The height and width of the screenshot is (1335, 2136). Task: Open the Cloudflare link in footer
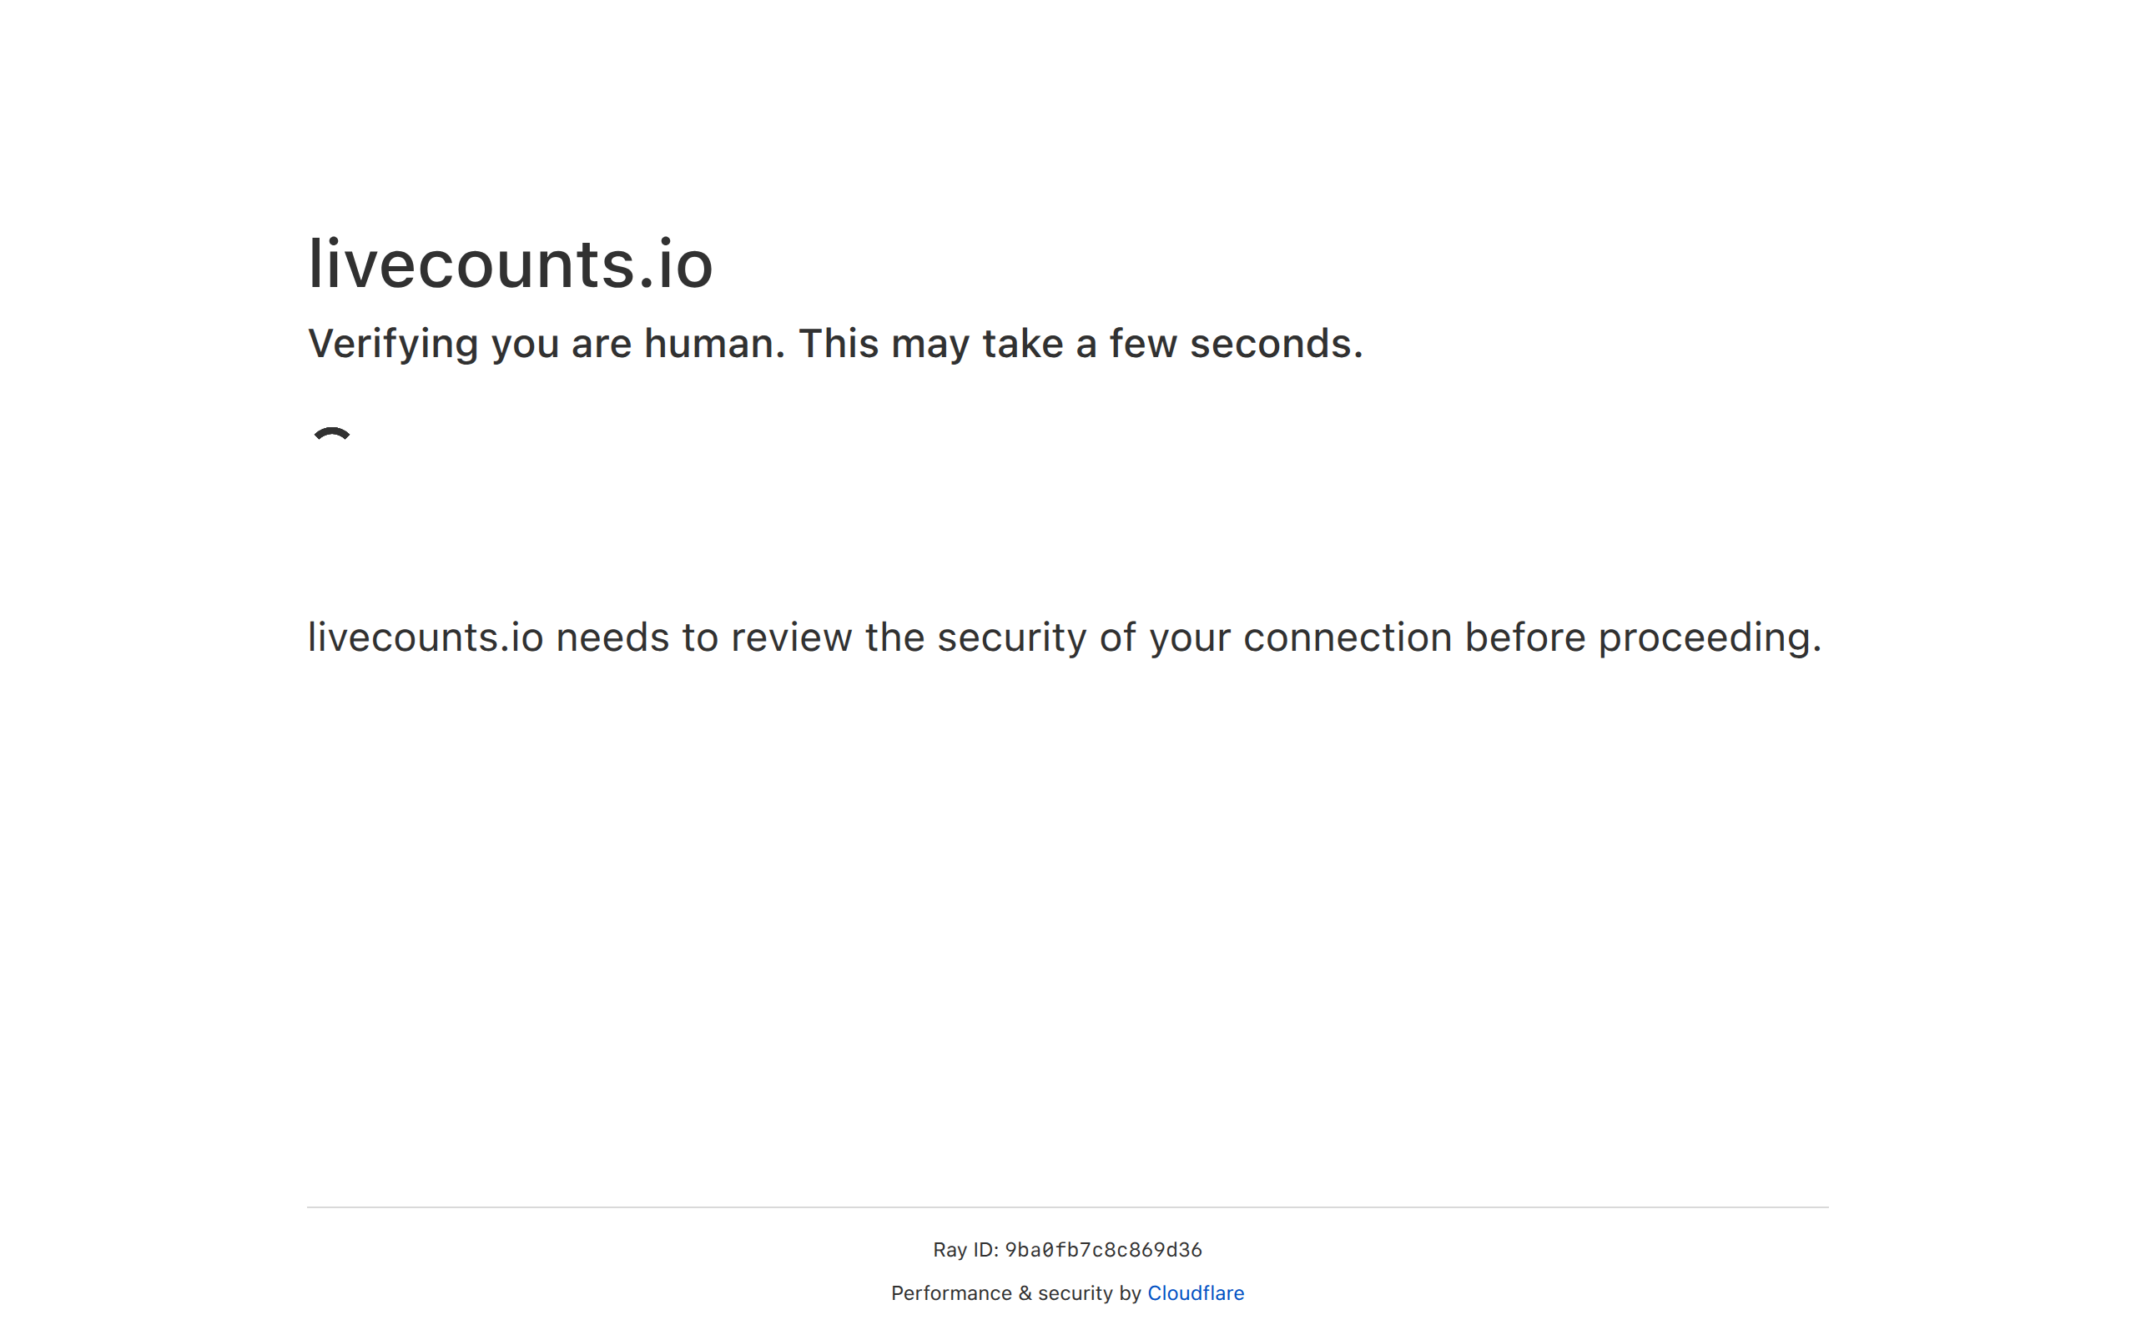pos(1195,1292)
